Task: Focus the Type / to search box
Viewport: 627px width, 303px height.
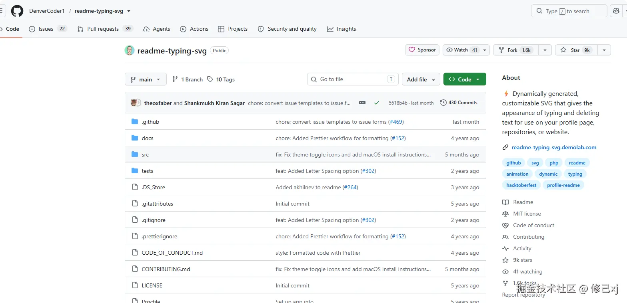Action: 569,11
